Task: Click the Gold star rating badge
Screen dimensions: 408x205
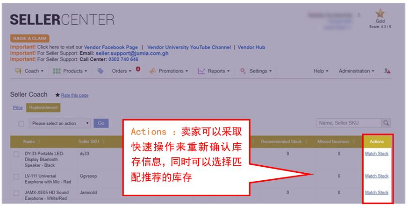Action: [x=380, y=14]
